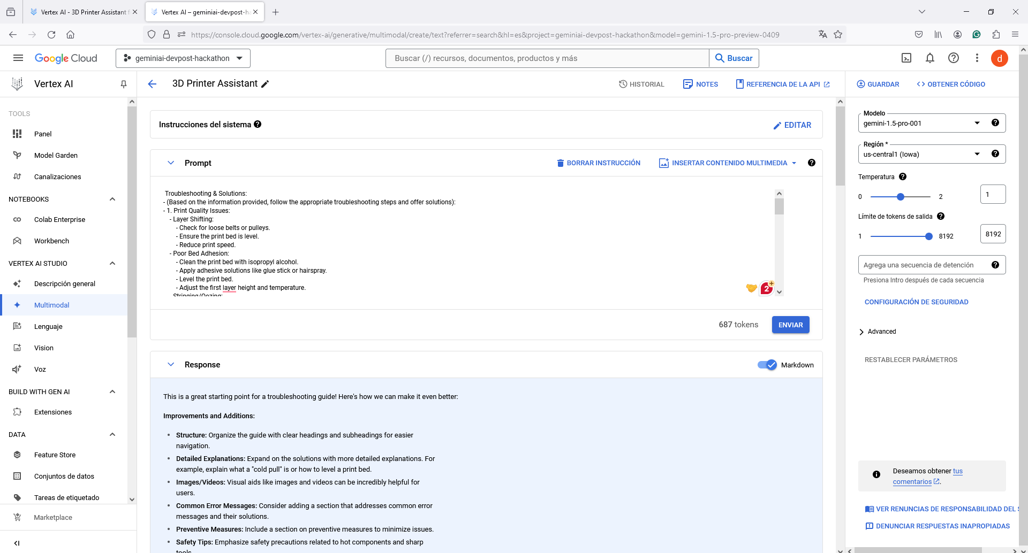Open the project selector geminiai-devpost-hackathon

[183, 58]
